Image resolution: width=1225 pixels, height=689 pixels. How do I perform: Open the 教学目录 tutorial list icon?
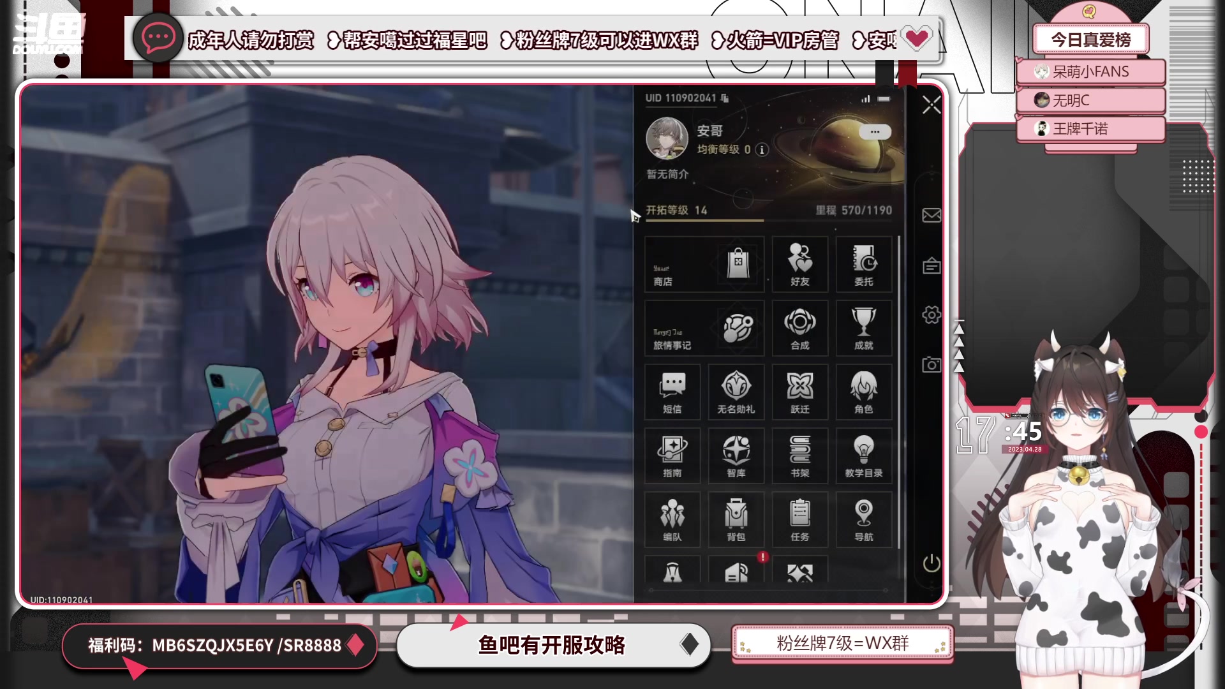864,456
